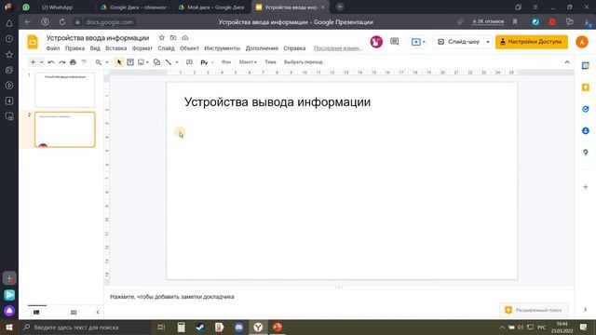Open the Файл menu
The width and height of the screenshot is (596, 335).
(x=53, y=48)
